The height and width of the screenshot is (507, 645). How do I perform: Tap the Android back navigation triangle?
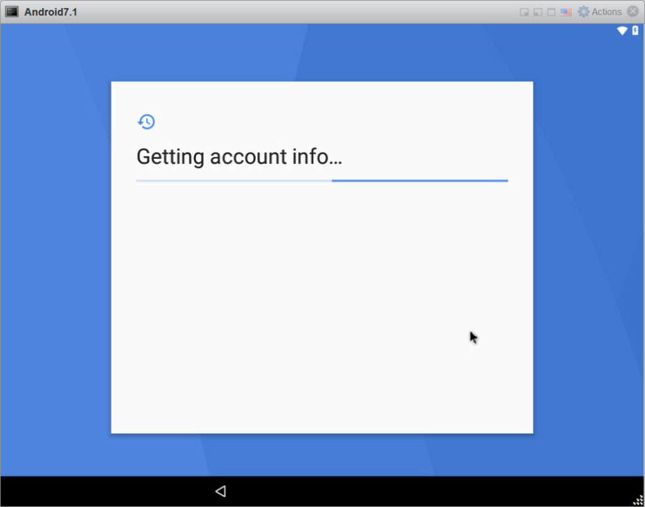point(220,491)
